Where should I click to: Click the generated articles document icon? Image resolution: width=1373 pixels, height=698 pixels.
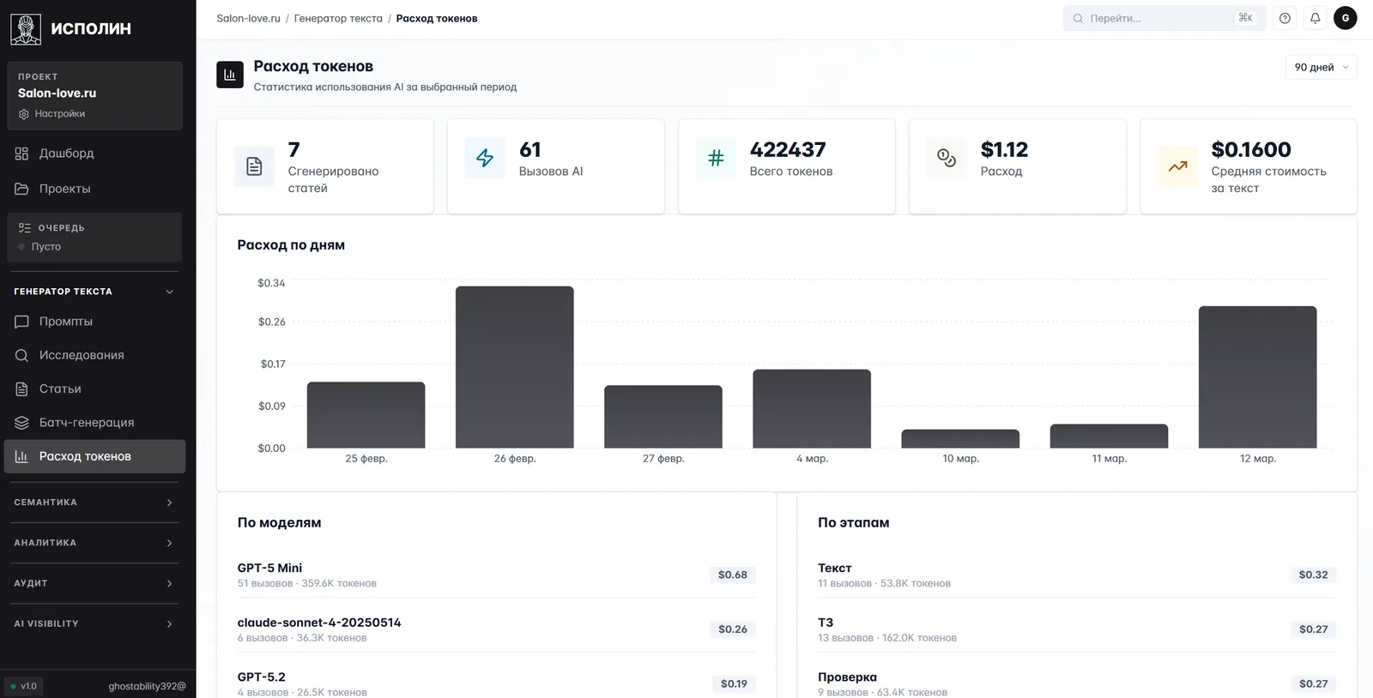pos(254,166)
